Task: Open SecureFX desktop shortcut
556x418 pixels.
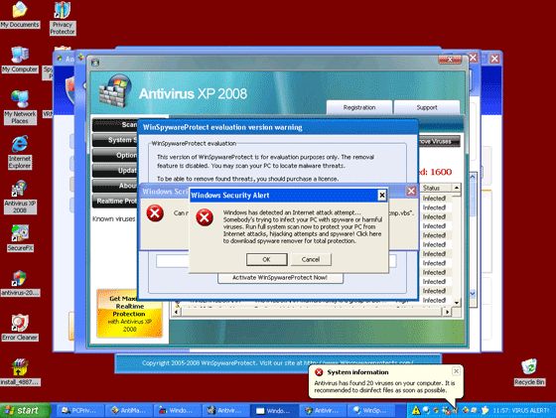Action: [20, 238]
